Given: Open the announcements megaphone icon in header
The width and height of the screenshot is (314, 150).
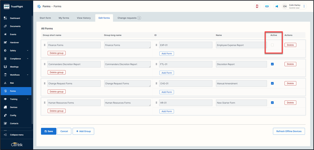Looking at the screenshot, I should point(277,6).
